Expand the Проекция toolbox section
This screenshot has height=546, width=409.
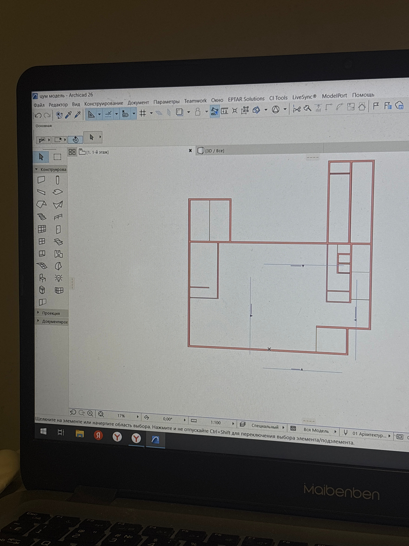pyautogui.click(x=38, y=313)
